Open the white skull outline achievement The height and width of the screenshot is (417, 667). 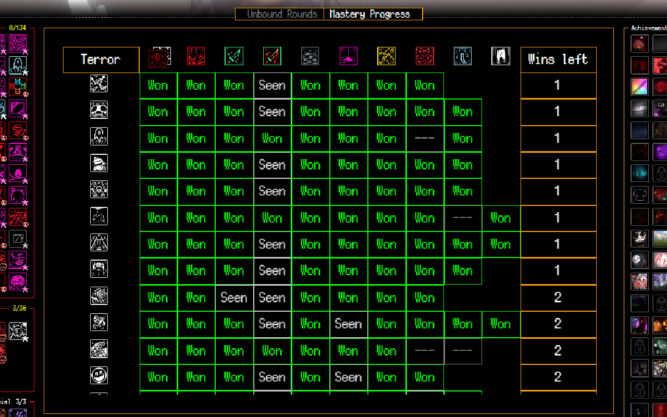click(x=640, y=195)
